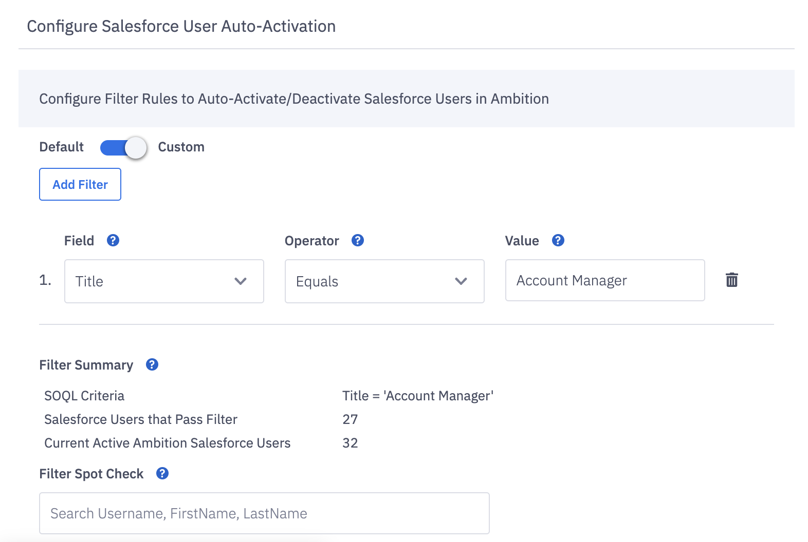Screen dimensions: 808x542
Task: Open the Equals operator dropdown
Action: click(x=384, y=281)
